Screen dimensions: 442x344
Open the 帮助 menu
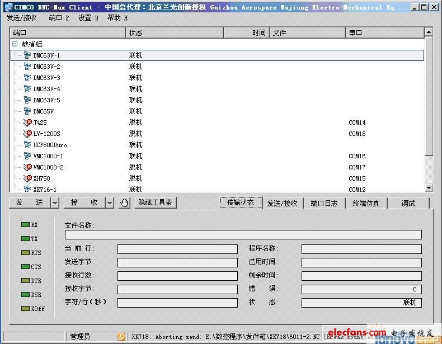[117, 18]
